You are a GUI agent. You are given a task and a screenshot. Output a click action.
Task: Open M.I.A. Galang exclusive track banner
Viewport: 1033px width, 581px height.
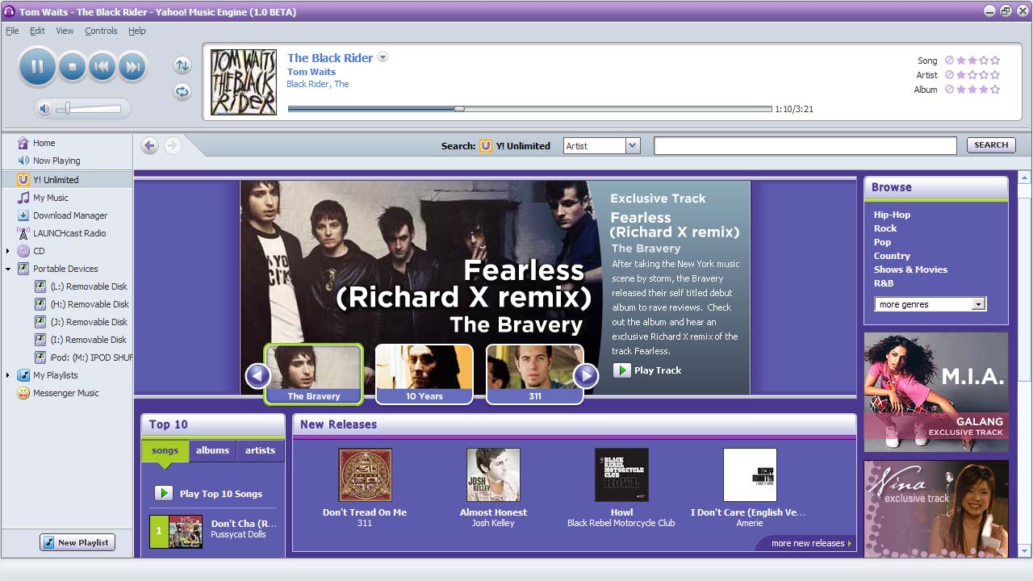[x=936, y=392]
